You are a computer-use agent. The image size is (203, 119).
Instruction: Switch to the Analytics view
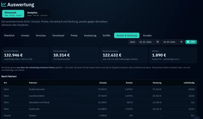(37, 14)
